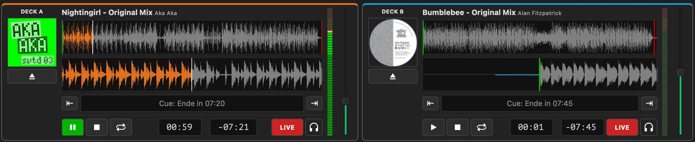
Task: Click elapsed time 00:59 on Deck A
Action: [x=180, y=127]
